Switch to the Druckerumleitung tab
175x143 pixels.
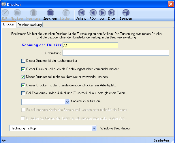point(30,25)
